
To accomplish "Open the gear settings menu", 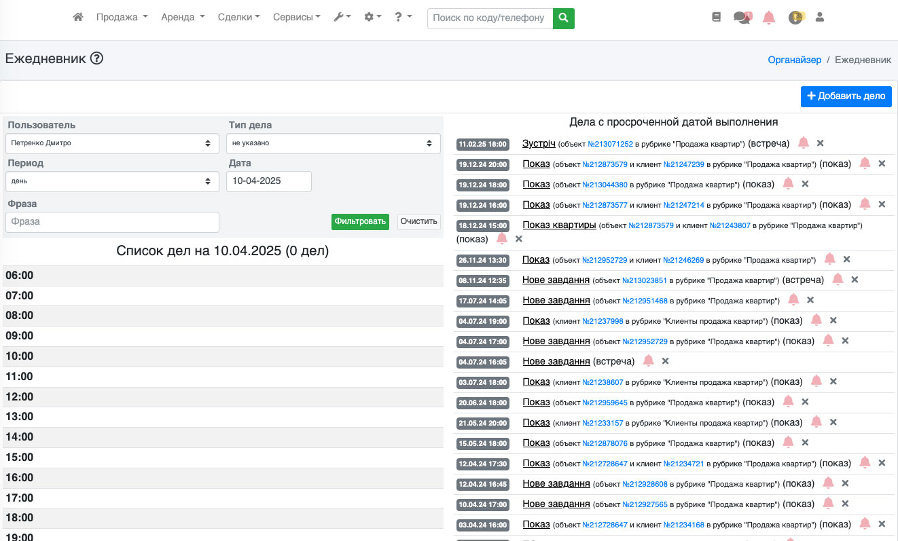I will (373, 18).
